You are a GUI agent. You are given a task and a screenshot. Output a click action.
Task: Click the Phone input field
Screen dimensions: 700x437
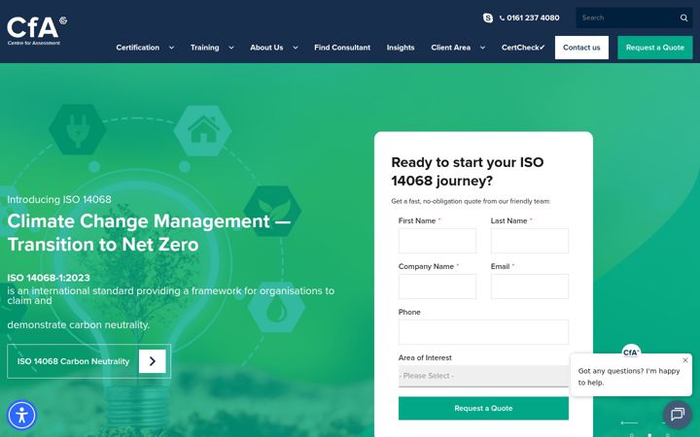pyautogui.click(x=483, y=332)
